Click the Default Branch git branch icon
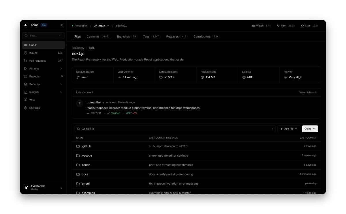The width and height of the screenshot is (346, 214). pos(78,77)
